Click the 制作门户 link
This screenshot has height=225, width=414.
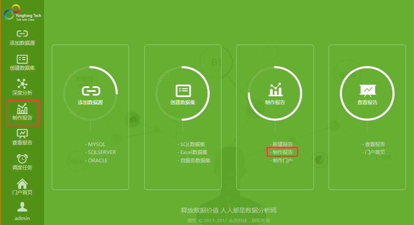coord(282,161)
